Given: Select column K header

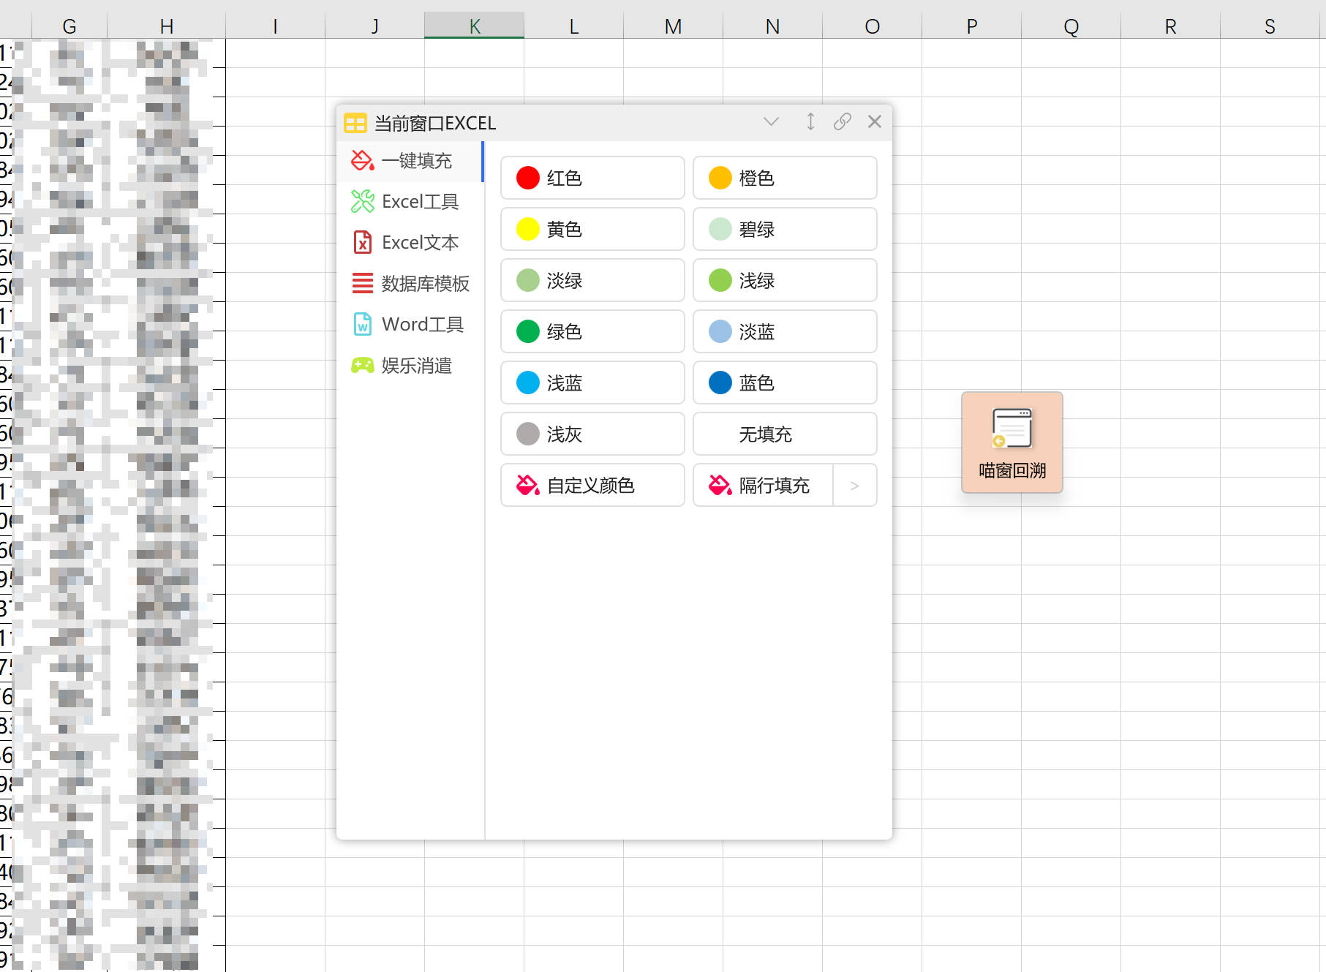Looking at the screenshot, I should (x=474, y=26).
